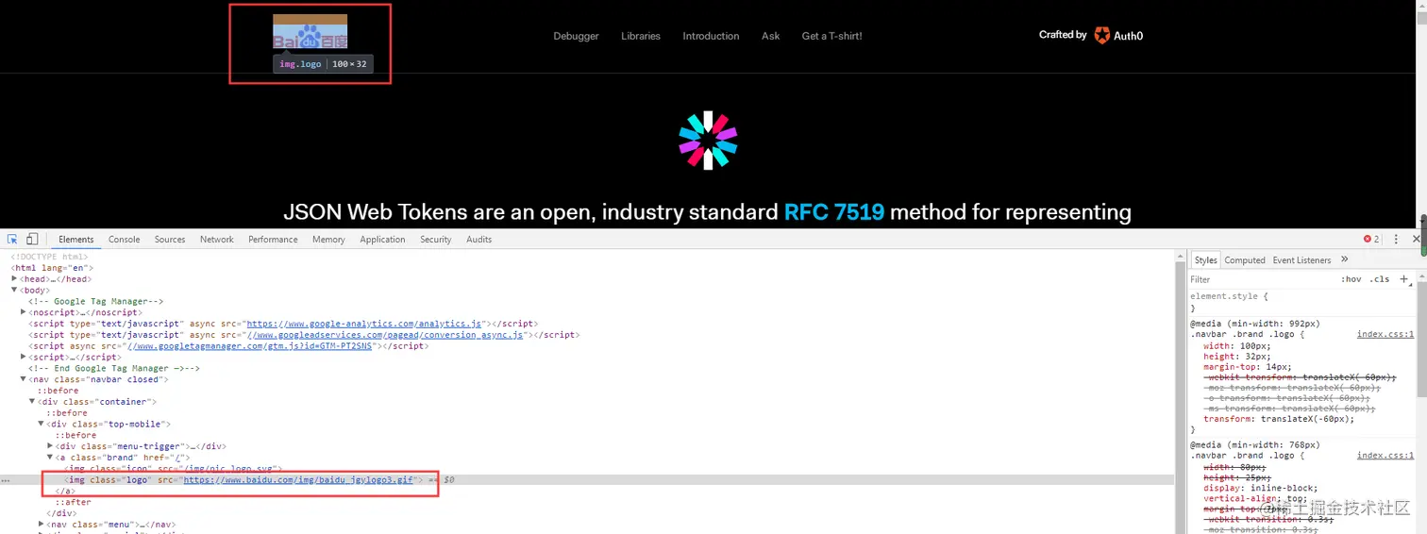Add new style rule with plus icon
The height and width of the screenshot is (534, 1427).
tap(1404, 279)
